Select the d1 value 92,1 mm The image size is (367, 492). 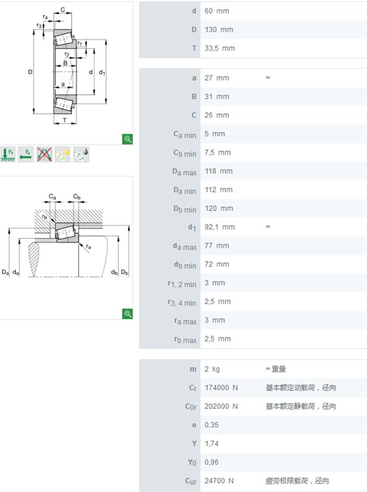click(x=220, y=227)
